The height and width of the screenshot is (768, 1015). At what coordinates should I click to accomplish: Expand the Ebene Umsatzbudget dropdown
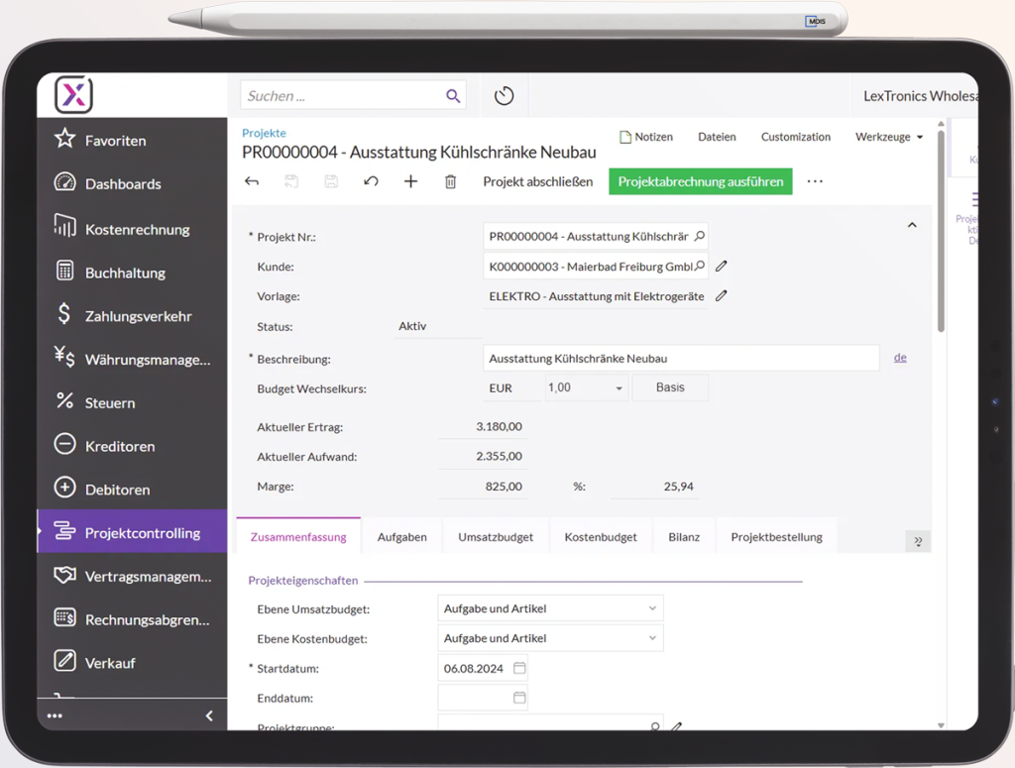(651, 608)
